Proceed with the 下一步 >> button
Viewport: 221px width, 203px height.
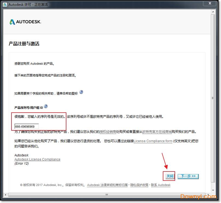pos(188,176)
